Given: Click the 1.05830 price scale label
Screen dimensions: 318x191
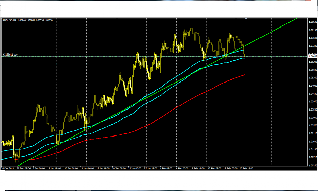Looking at the screenshot, I should click(312, 70).
